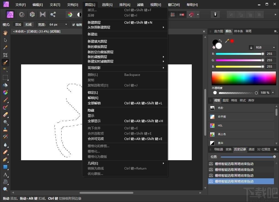The height and width of the screenshot is (202, 279).
Task: Click the opacity 不透明度 slider
Action: coord(238,93)
